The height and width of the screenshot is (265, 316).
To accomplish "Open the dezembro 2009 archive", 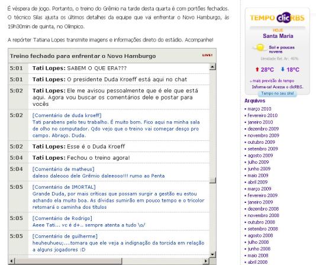I will click(263, 129).
